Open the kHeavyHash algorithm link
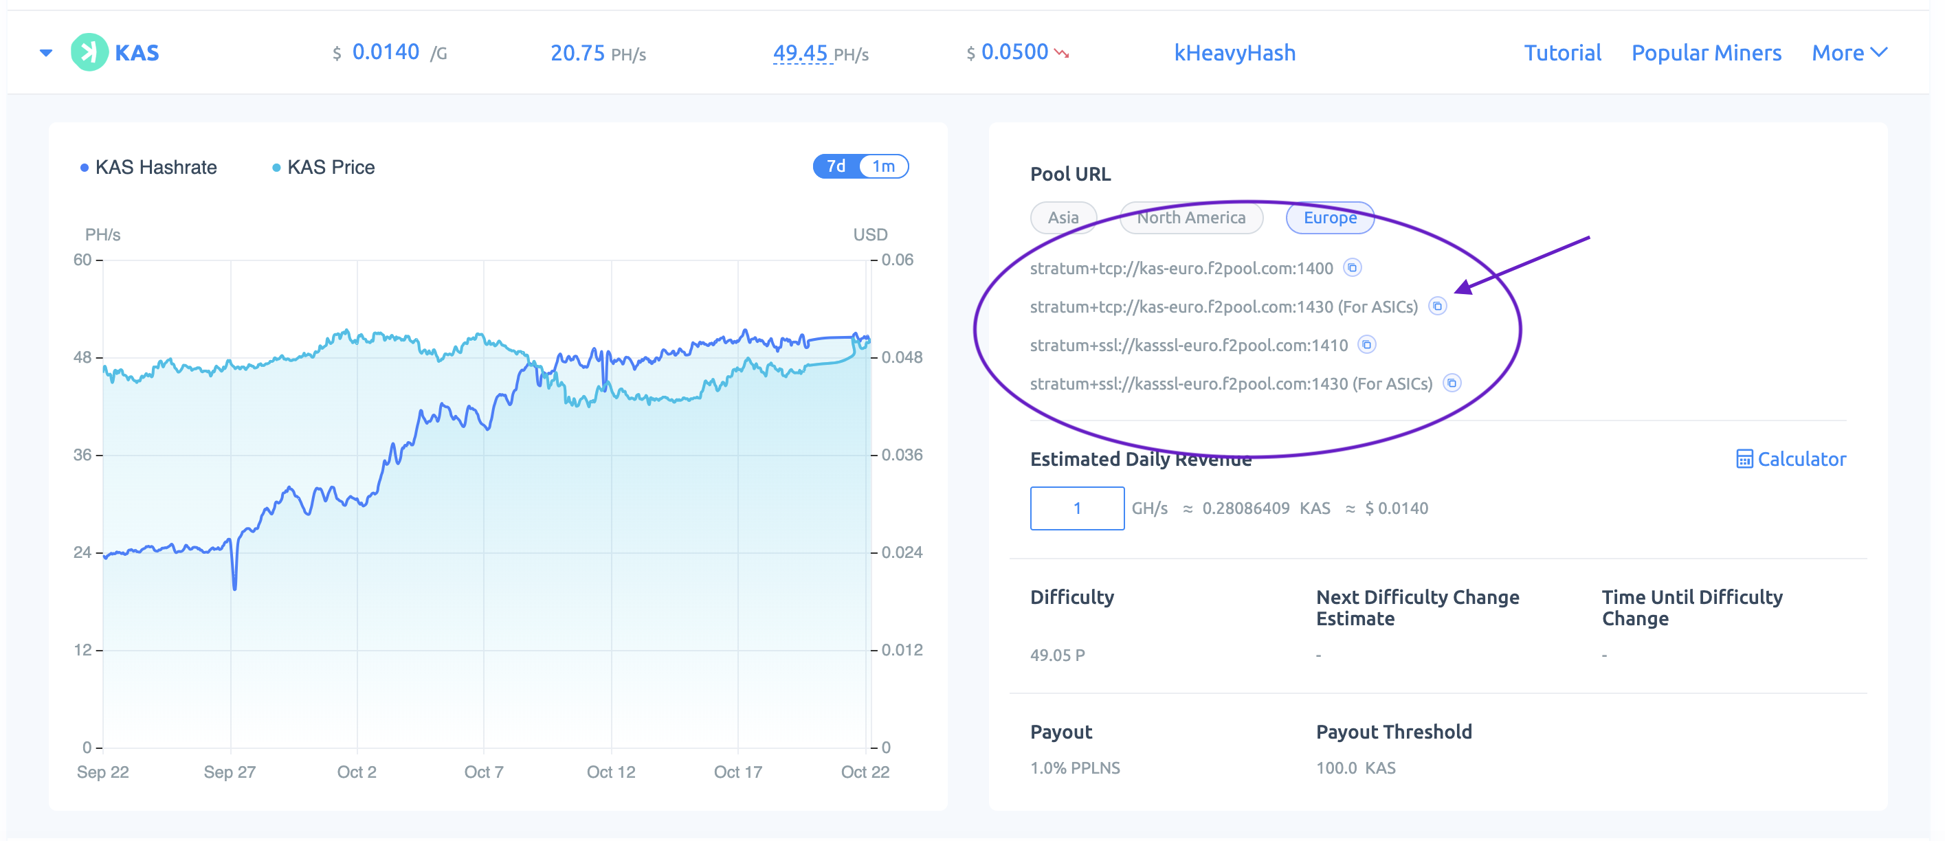1945x841 pixels. click(x=1234, y=53)
